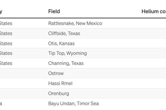Click the Field column header
Screen dimensions: 166x110
(54, 11)
